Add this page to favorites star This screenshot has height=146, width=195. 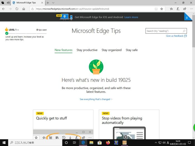162,9
